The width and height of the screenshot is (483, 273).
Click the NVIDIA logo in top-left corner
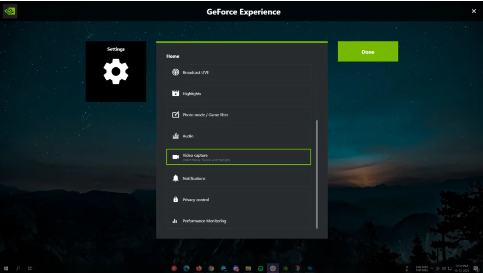10,11
